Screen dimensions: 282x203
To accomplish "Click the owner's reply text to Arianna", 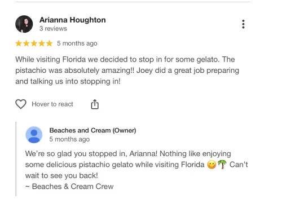I will (x=136, y=165).
